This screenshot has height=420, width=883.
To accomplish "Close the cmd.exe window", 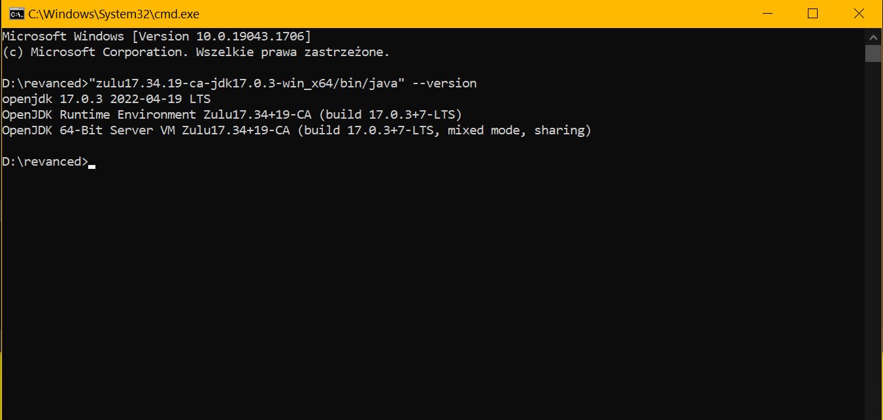I will [858, 13].
